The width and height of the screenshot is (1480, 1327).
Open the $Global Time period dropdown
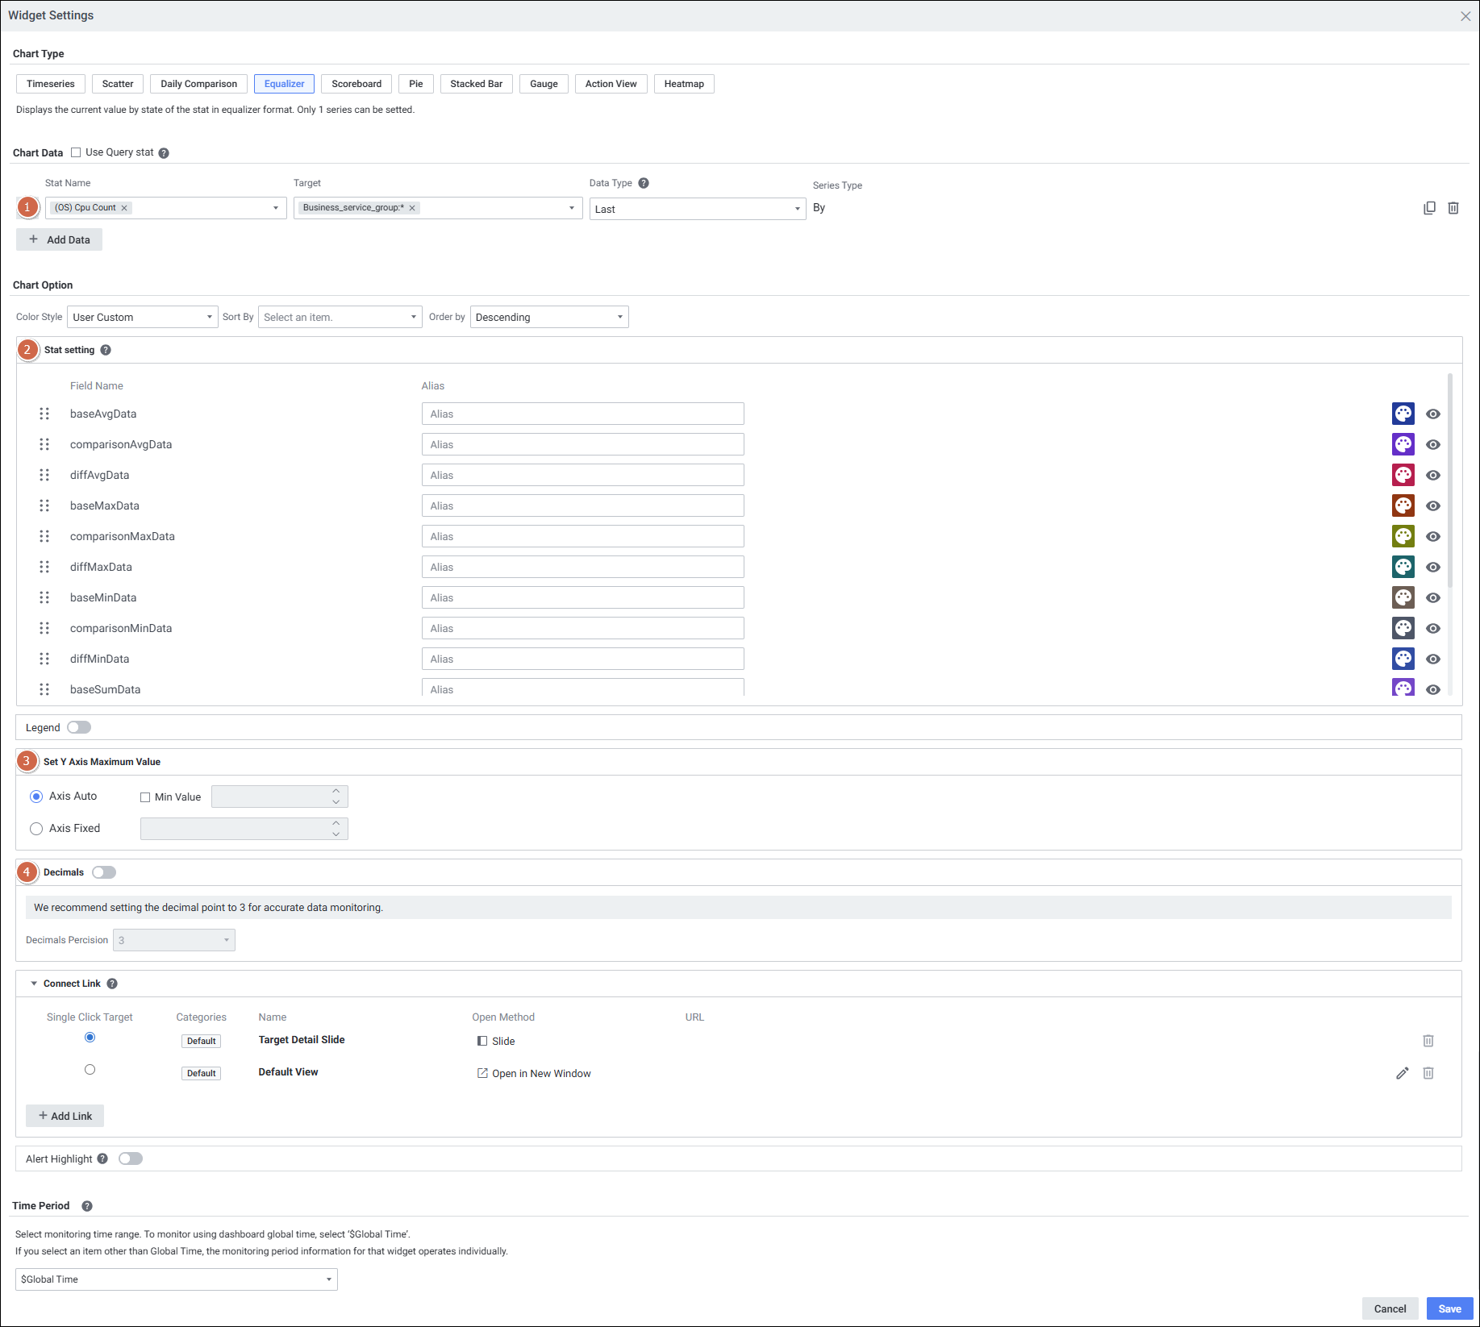176,1279
